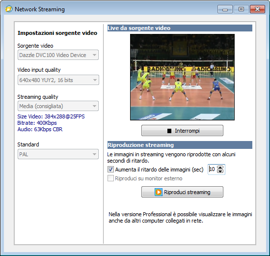Close the Network Streaming window
This screenshot has width=270, height=256.
(257, 9)
